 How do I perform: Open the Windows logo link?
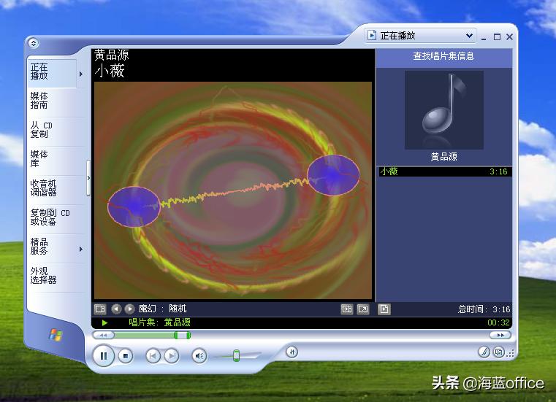(56, 335)
